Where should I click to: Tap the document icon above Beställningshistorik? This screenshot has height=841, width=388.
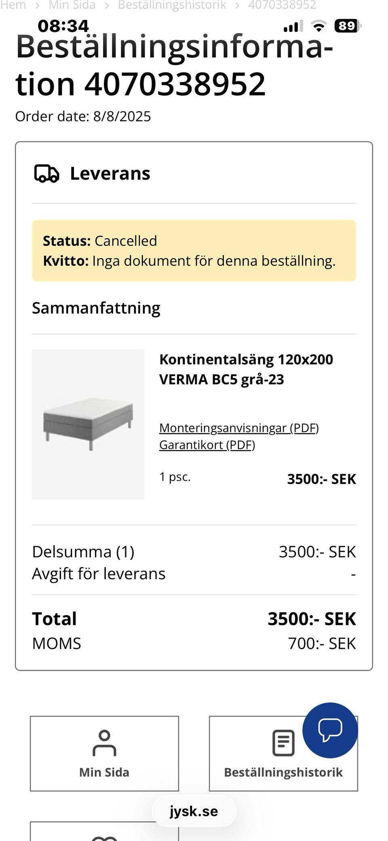tap(283, 743)
